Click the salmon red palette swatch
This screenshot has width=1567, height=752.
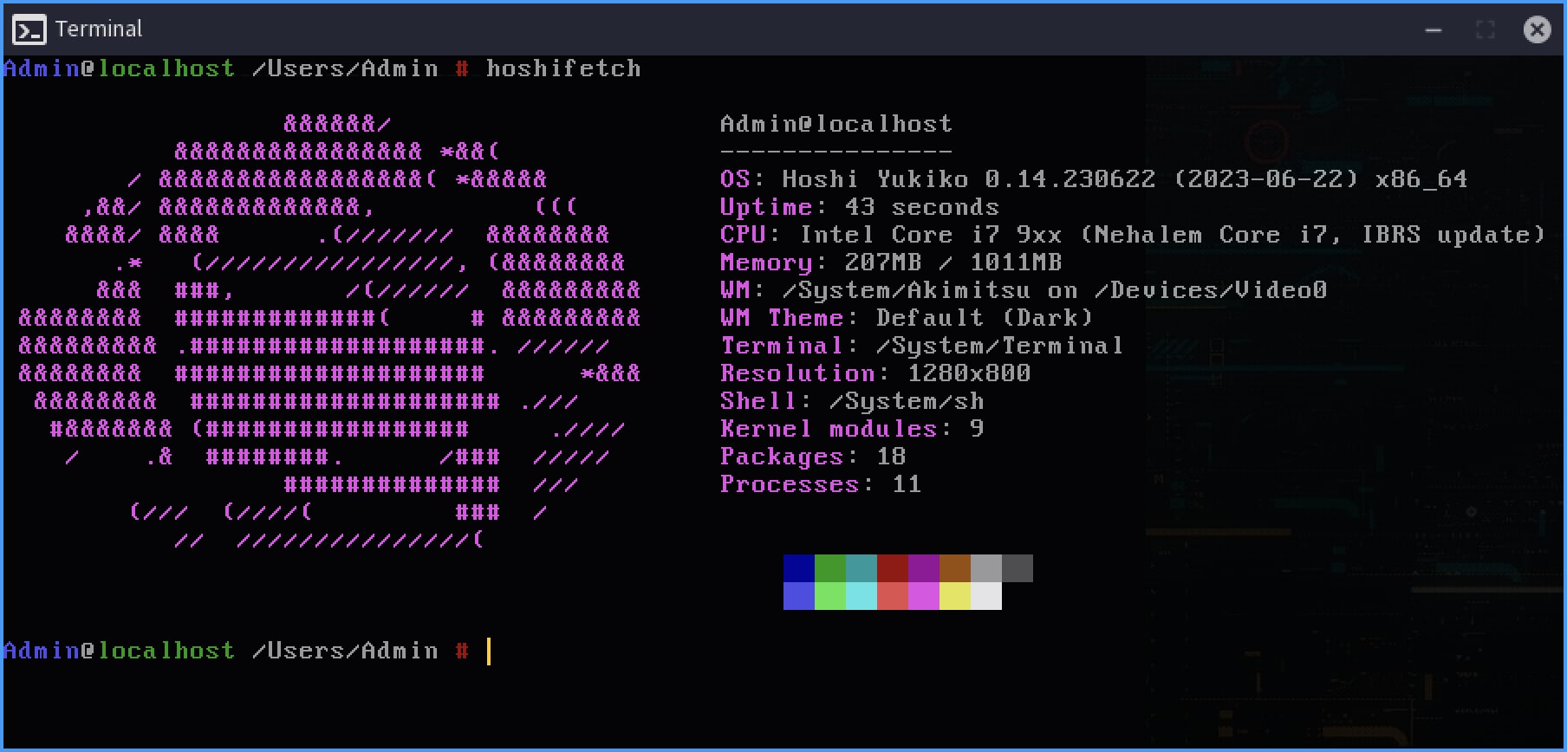tap(893, 596)
